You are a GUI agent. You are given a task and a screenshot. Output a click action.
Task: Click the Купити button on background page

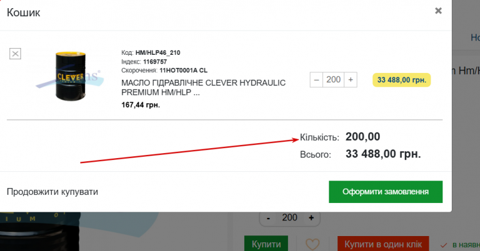point(266,244)
